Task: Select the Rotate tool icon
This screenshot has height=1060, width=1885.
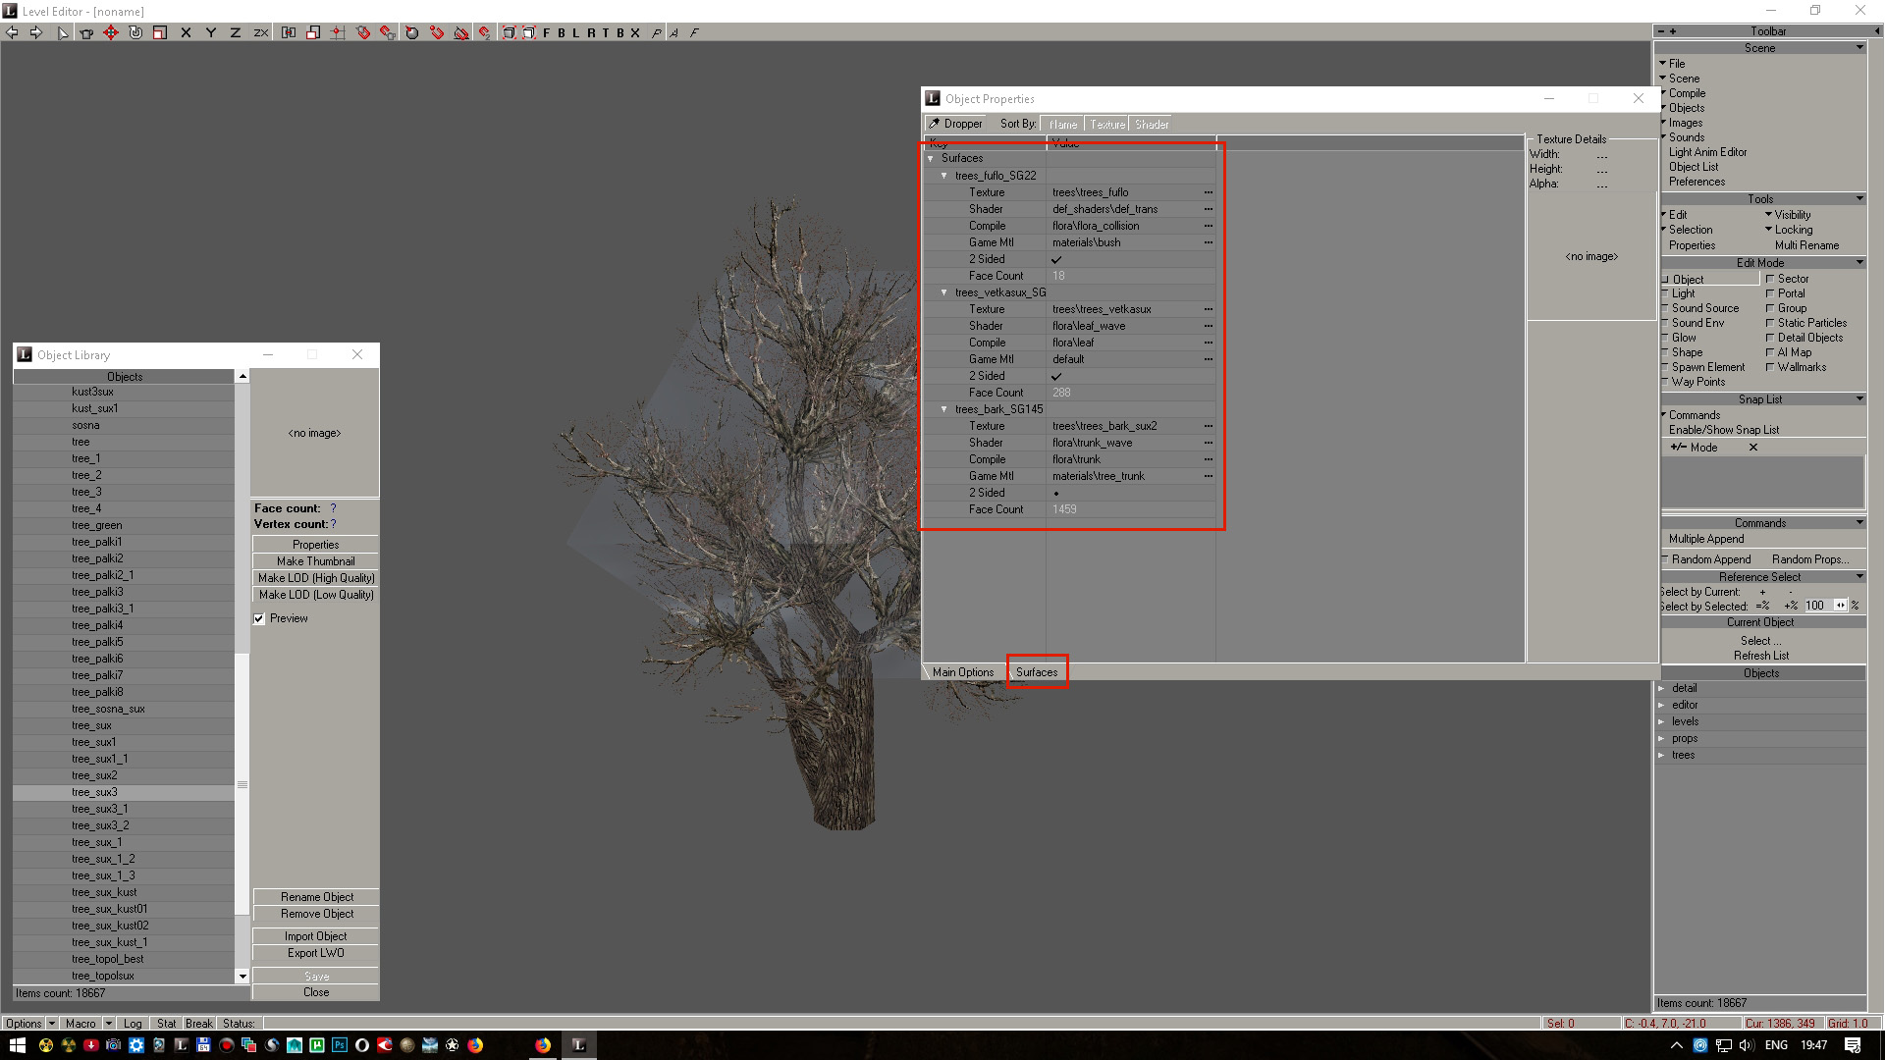Action: (135, 32)
